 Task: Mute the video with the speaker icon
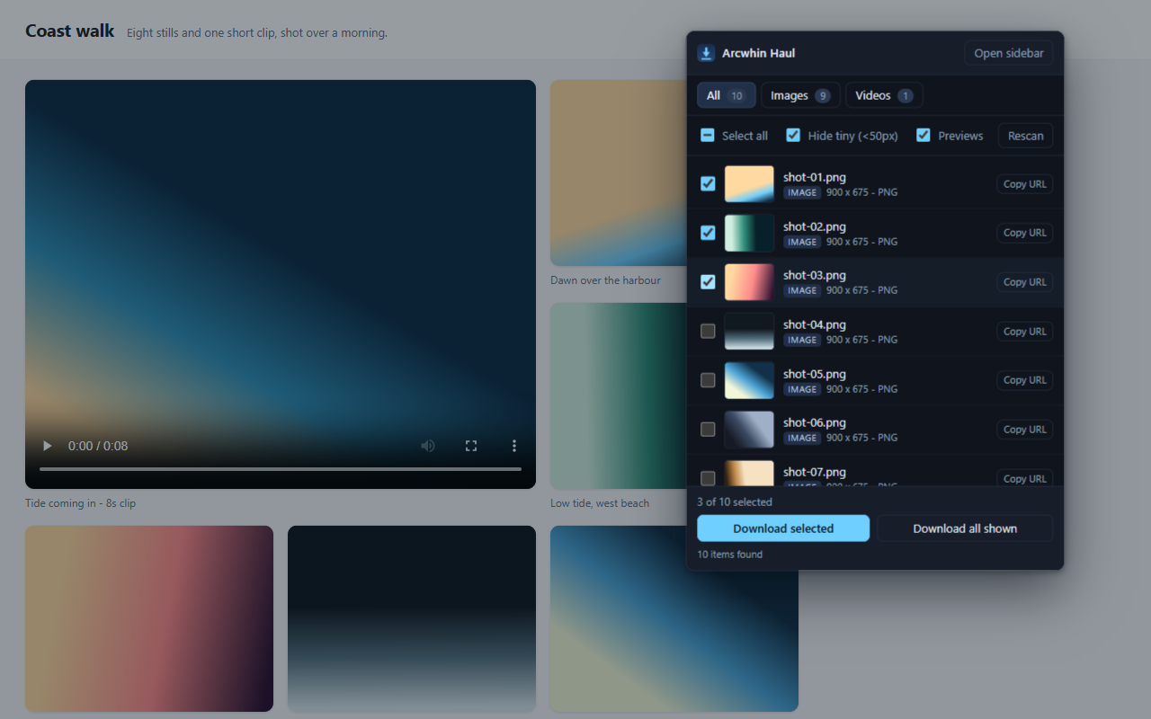click(428, 446)
